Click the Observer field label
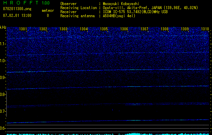The image size is (212, 135). point(68,4)
